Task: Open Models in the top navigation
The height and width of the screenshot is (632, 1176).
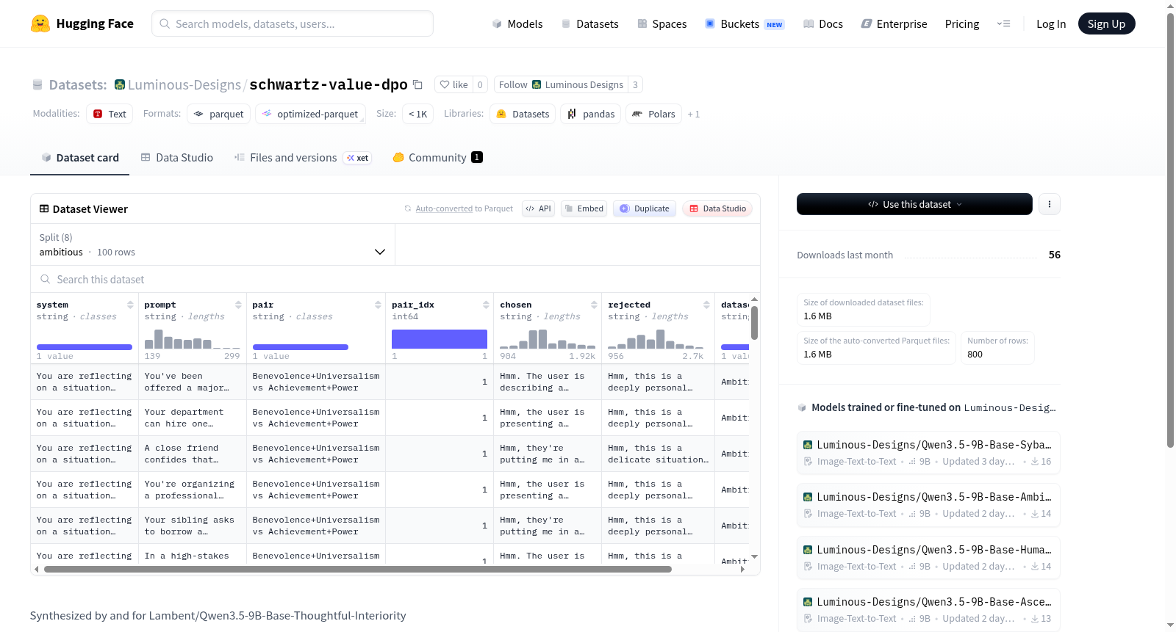Action: [x=517, y=23]
